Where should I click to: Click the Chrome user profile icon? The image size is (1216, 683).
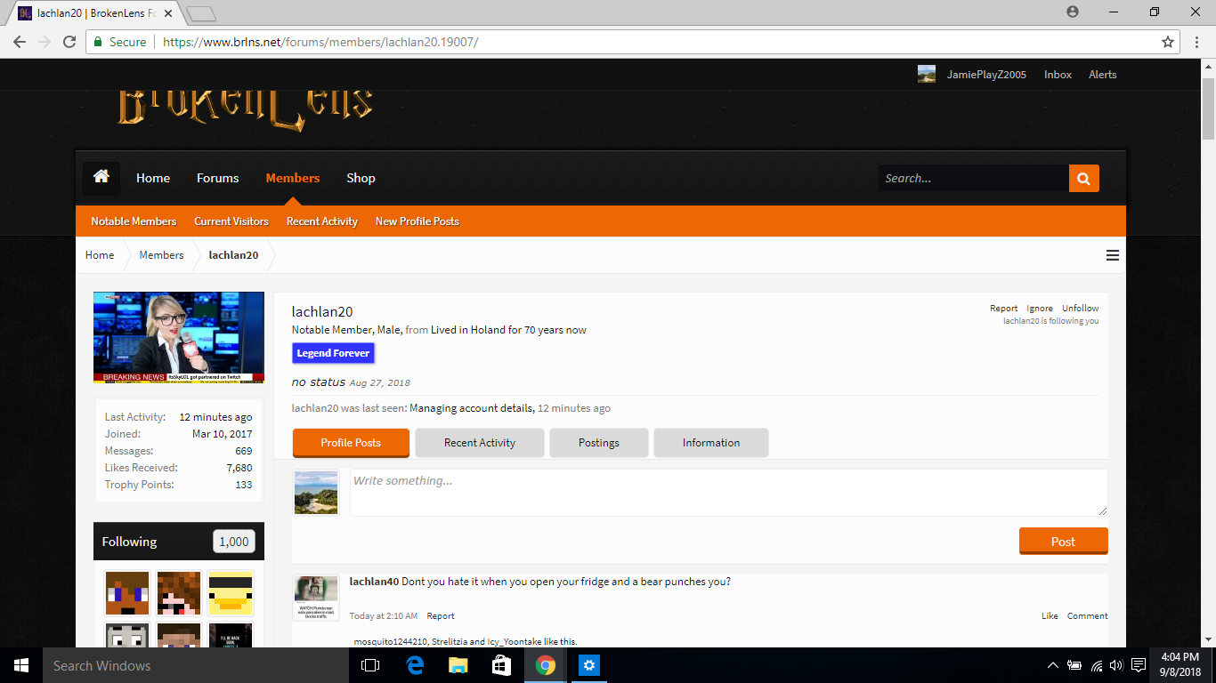(x=1073, y=12)
